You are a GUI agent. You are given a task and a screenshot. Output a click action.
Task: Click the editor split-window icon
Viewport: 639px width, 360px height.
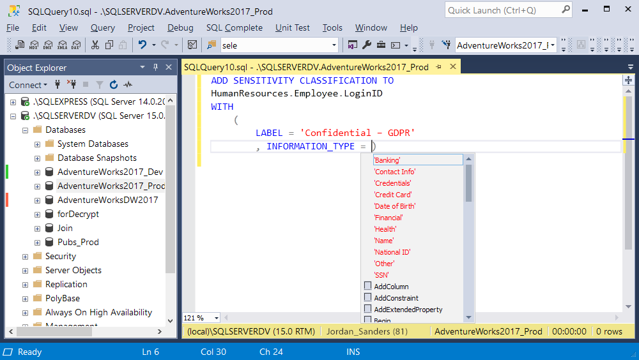pyautogui.click(x=628, y=80)
